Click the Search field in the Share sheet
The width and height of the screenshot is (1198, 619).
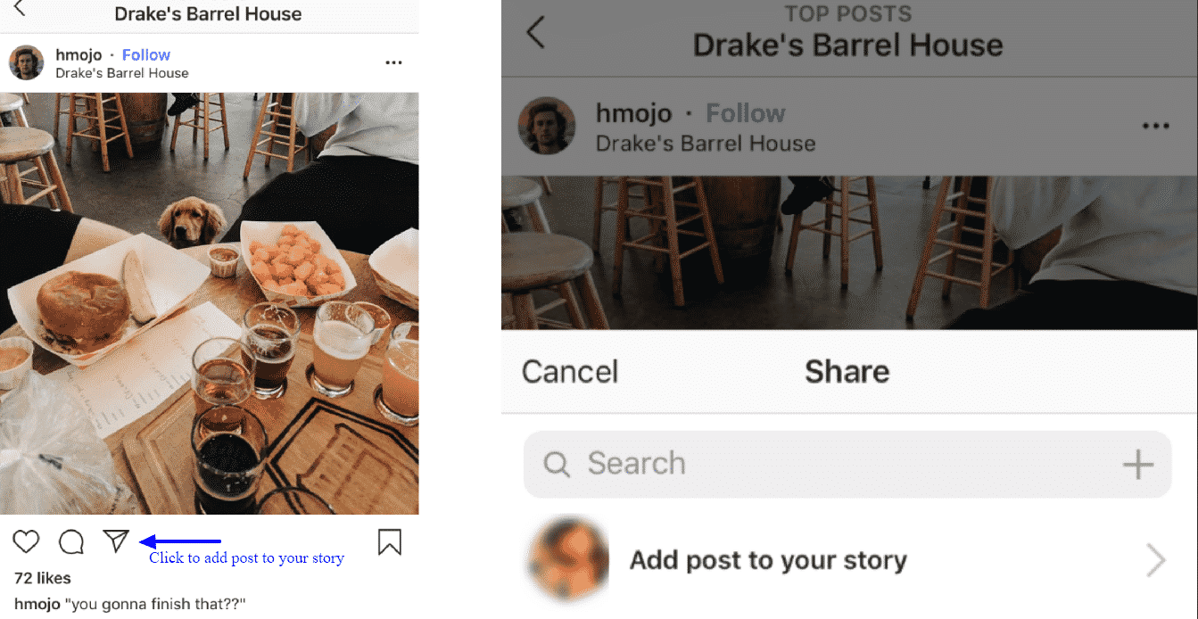(x=847, y=465)
